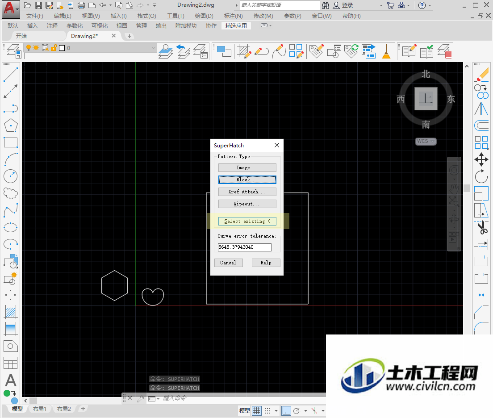The image size is (493, 418).
Task: Select the Array tool
Action: [x=481, y=142]
